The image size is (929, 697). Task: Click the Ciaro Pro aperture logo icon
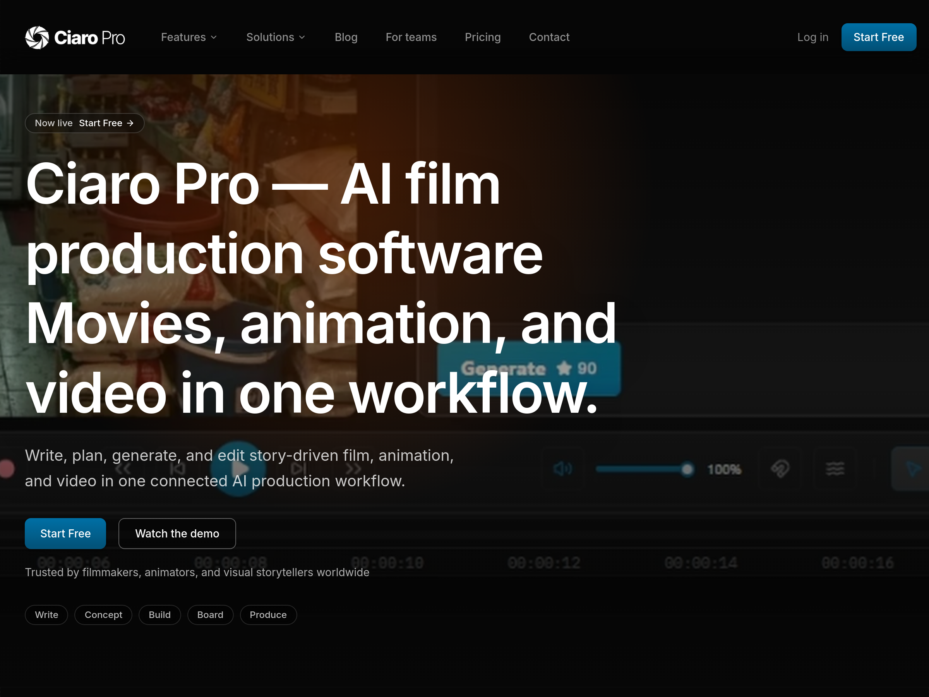37,38
